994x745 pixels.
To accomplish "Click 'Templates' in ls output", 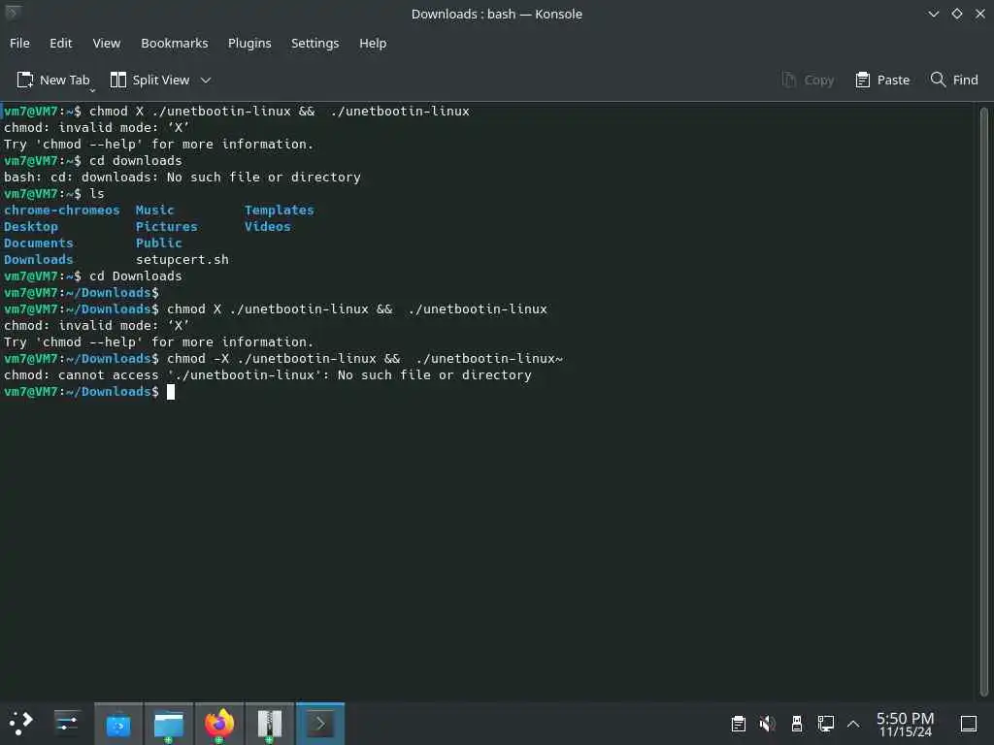I will [279, 211].
